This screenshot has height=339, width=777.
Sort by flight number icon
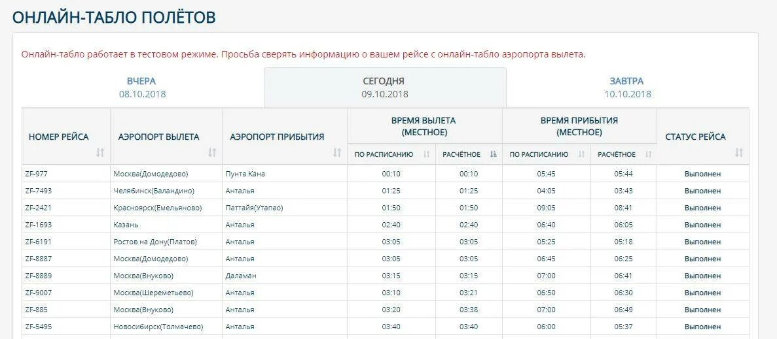[100, 153]
